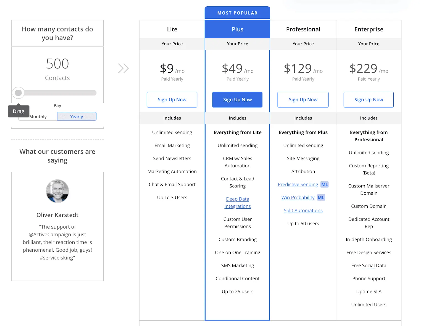Click Everything from Lite text
Viewport: 442px width, 326px height.
238,132
